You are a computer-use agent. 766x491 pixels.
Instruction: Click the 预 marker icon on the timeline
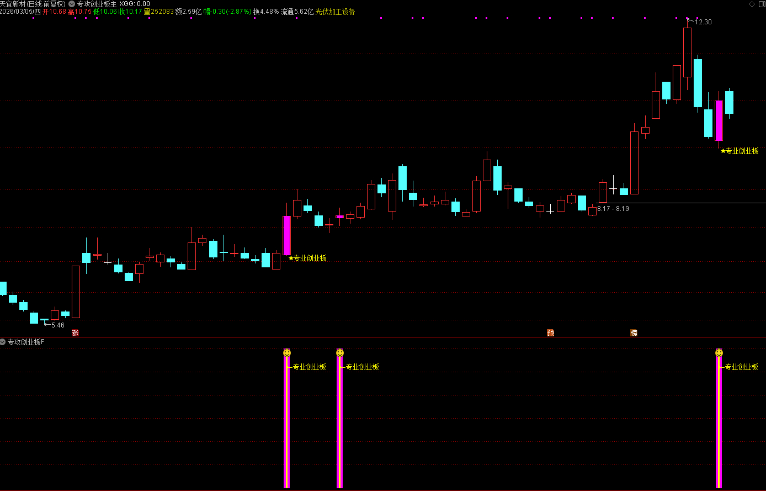click(x=550, y=332)
